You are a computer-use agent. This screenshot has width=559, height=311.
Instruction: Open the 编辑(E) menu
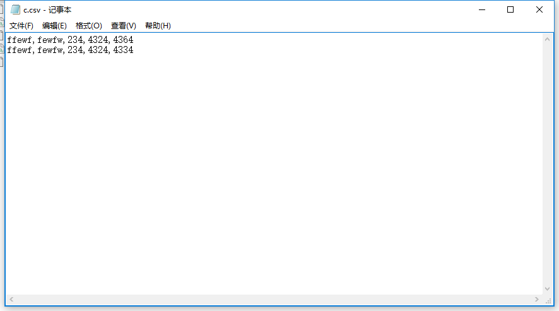tap(54, 26)
